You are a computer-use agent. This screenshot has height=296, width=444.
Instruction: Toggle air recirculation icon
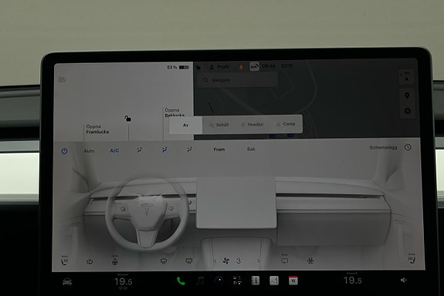coord(90,262)
